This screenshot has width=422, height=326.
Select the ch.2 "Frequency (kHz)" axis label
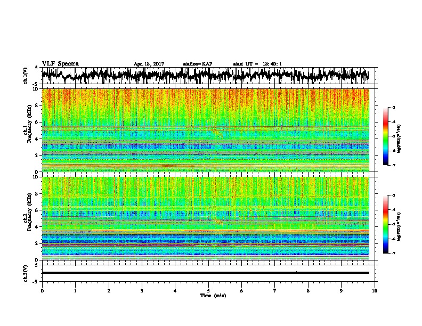[29, 212]
